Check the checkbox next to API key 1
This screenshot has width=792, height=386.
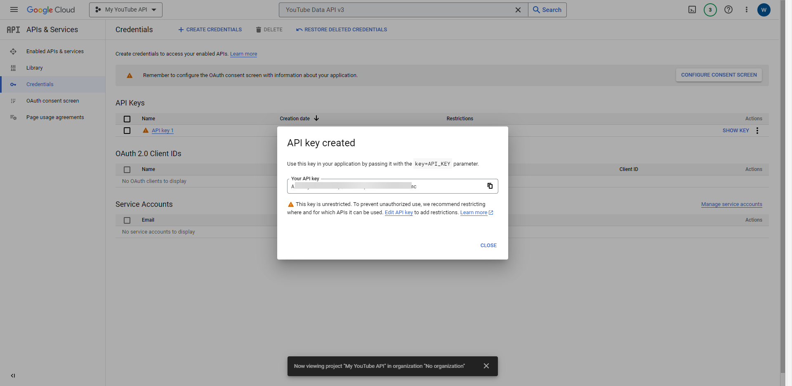coord(127,131)
